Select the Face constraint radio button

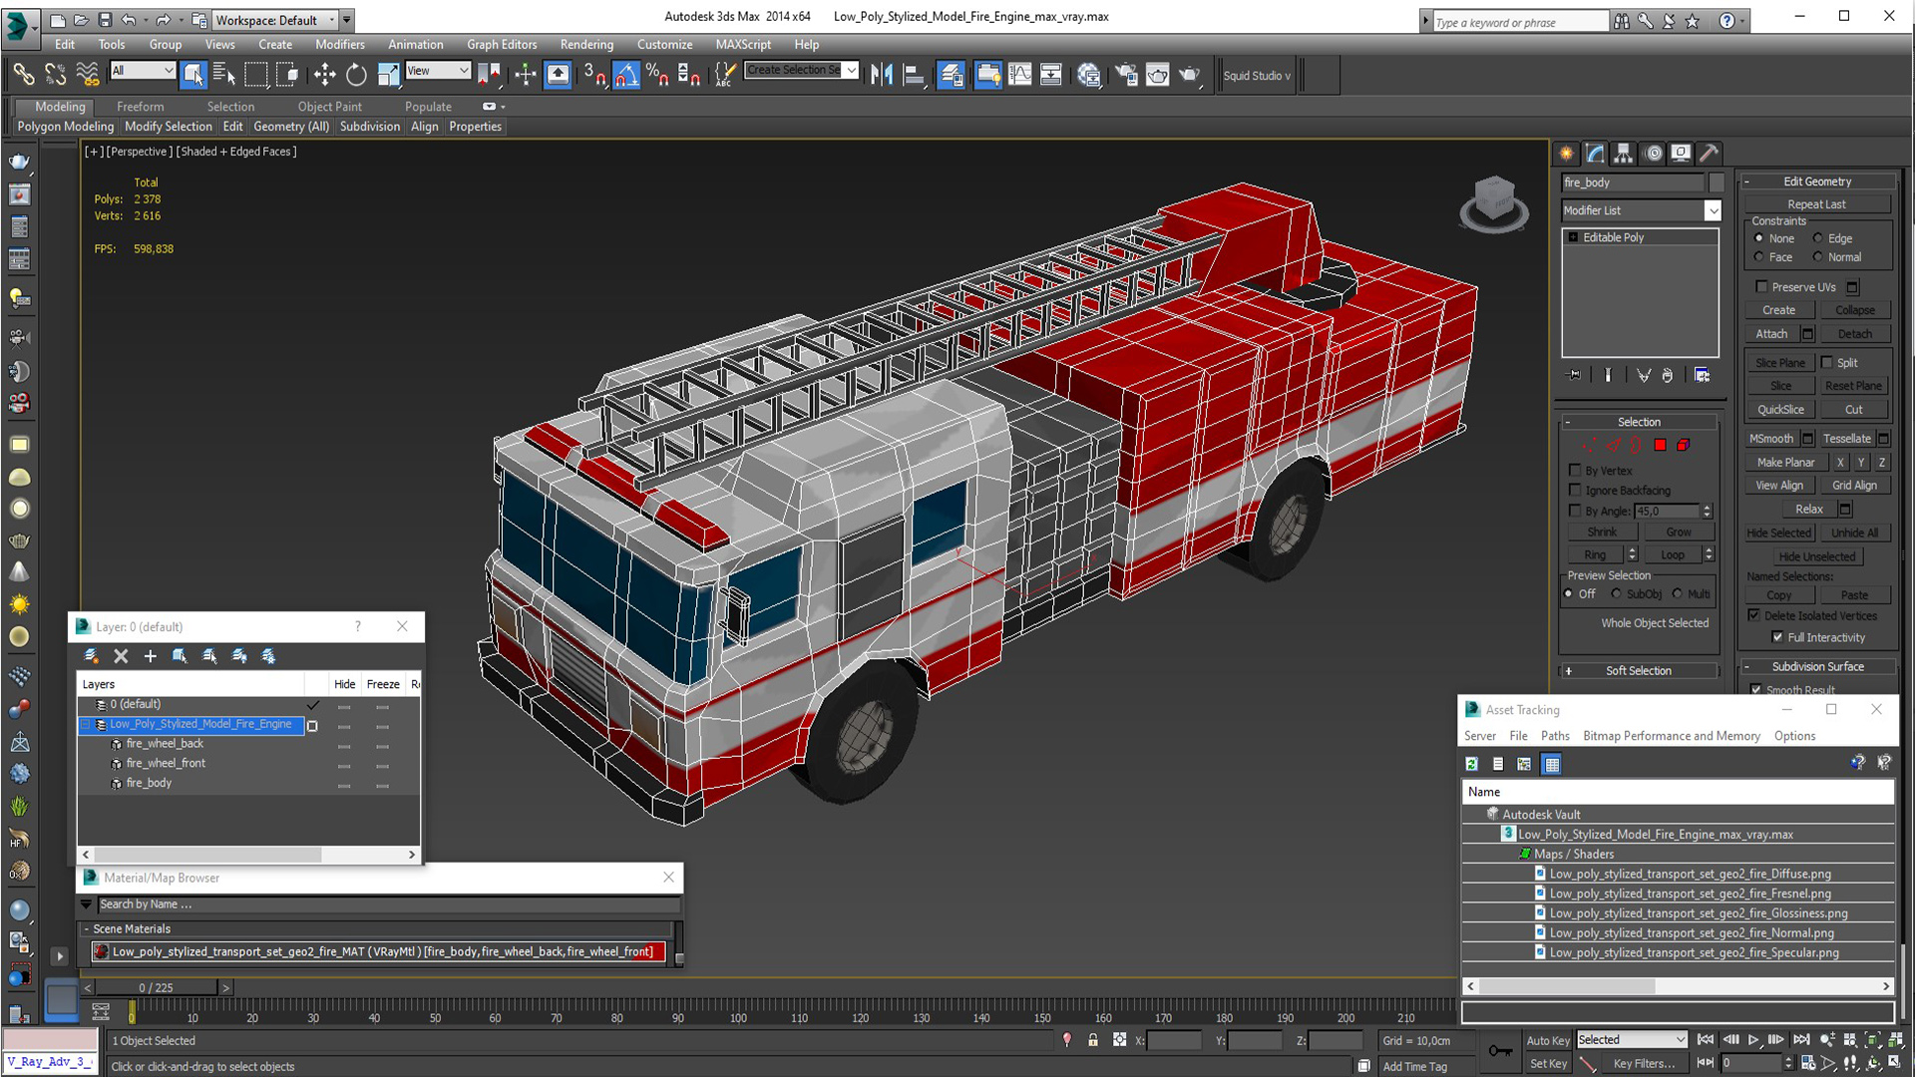click(x=1758, y=257)
